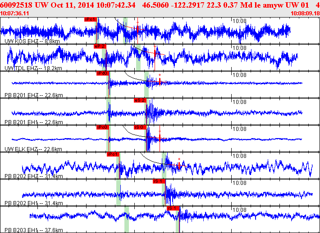Screen dimensions: 320x233
Task: Click the iS 1 pick flag on B203 EH1
Action: pyautogui.click(x=173, y=208)
